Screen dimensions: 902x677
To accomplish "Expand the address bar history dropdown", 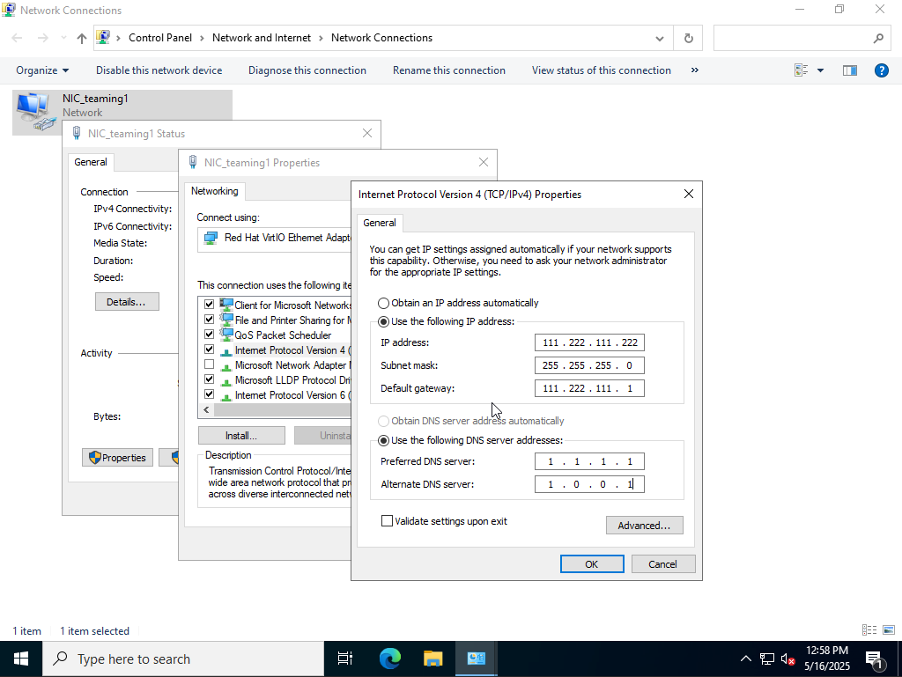I will coord(659,38).
